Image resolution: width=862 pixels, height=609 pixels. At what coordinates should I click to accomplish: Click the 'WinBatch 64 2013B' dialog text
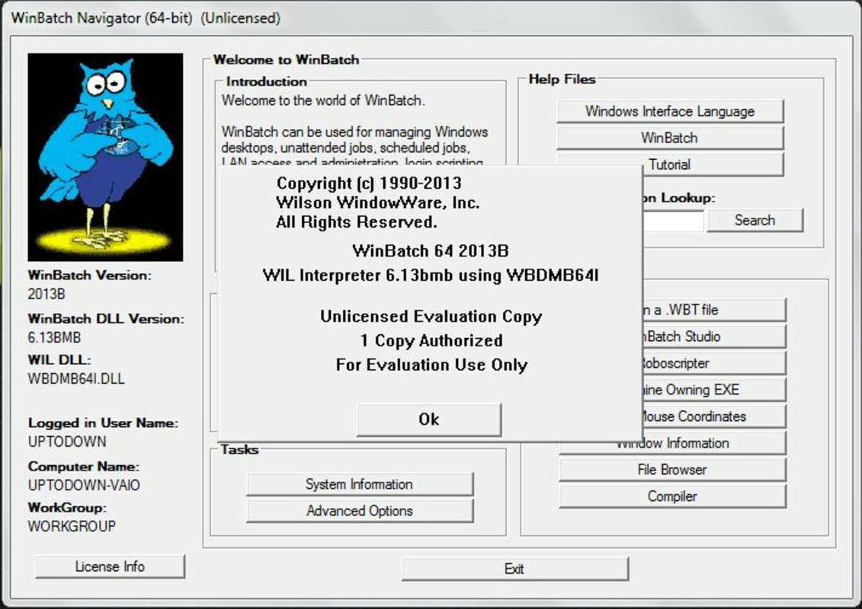point(431,251)
